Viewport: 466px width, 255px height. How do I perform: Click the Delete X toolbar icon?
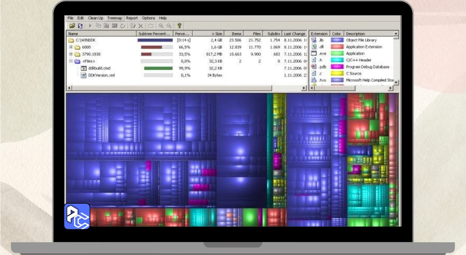coord(141,26)
